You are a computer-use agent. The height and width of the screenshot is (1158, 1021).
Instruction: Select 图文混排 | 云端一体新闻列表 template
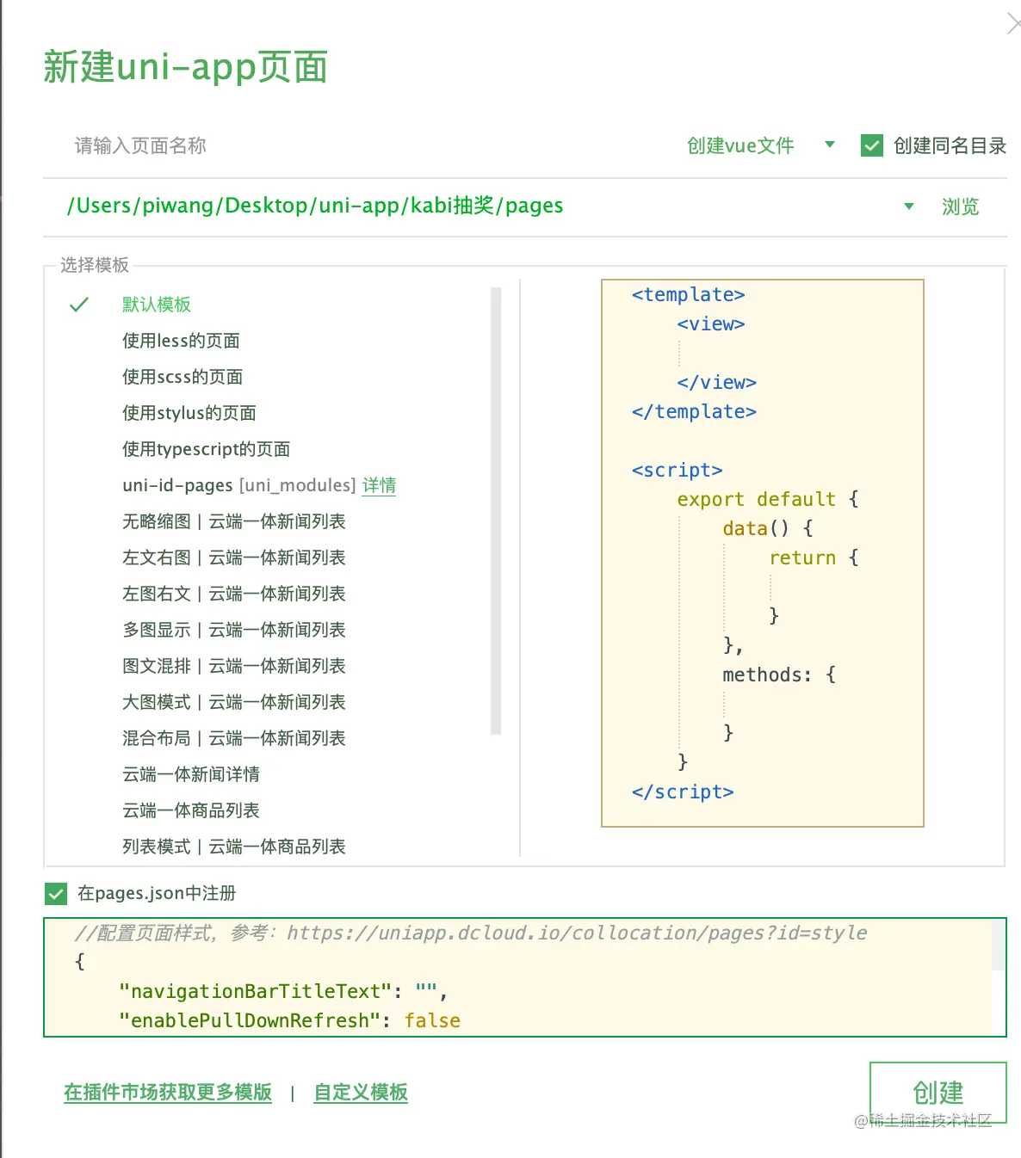tap(234, 666)
